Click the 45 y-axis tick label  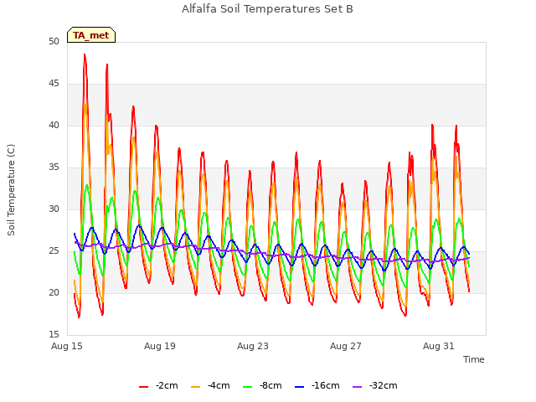(54, 84)
